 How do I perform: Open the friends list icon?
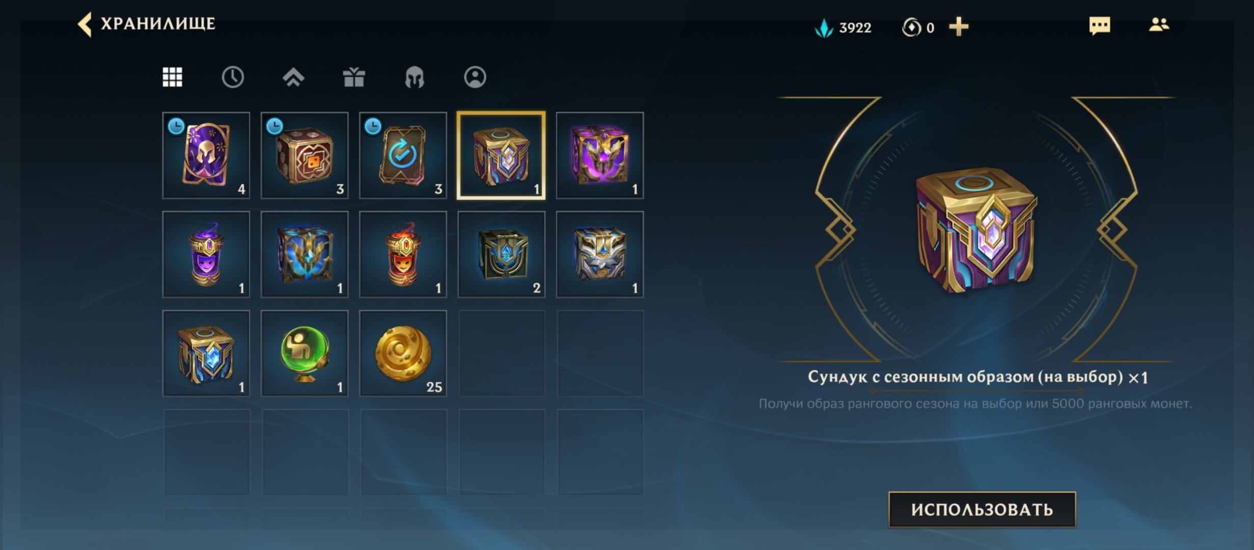pos(1159,24)
